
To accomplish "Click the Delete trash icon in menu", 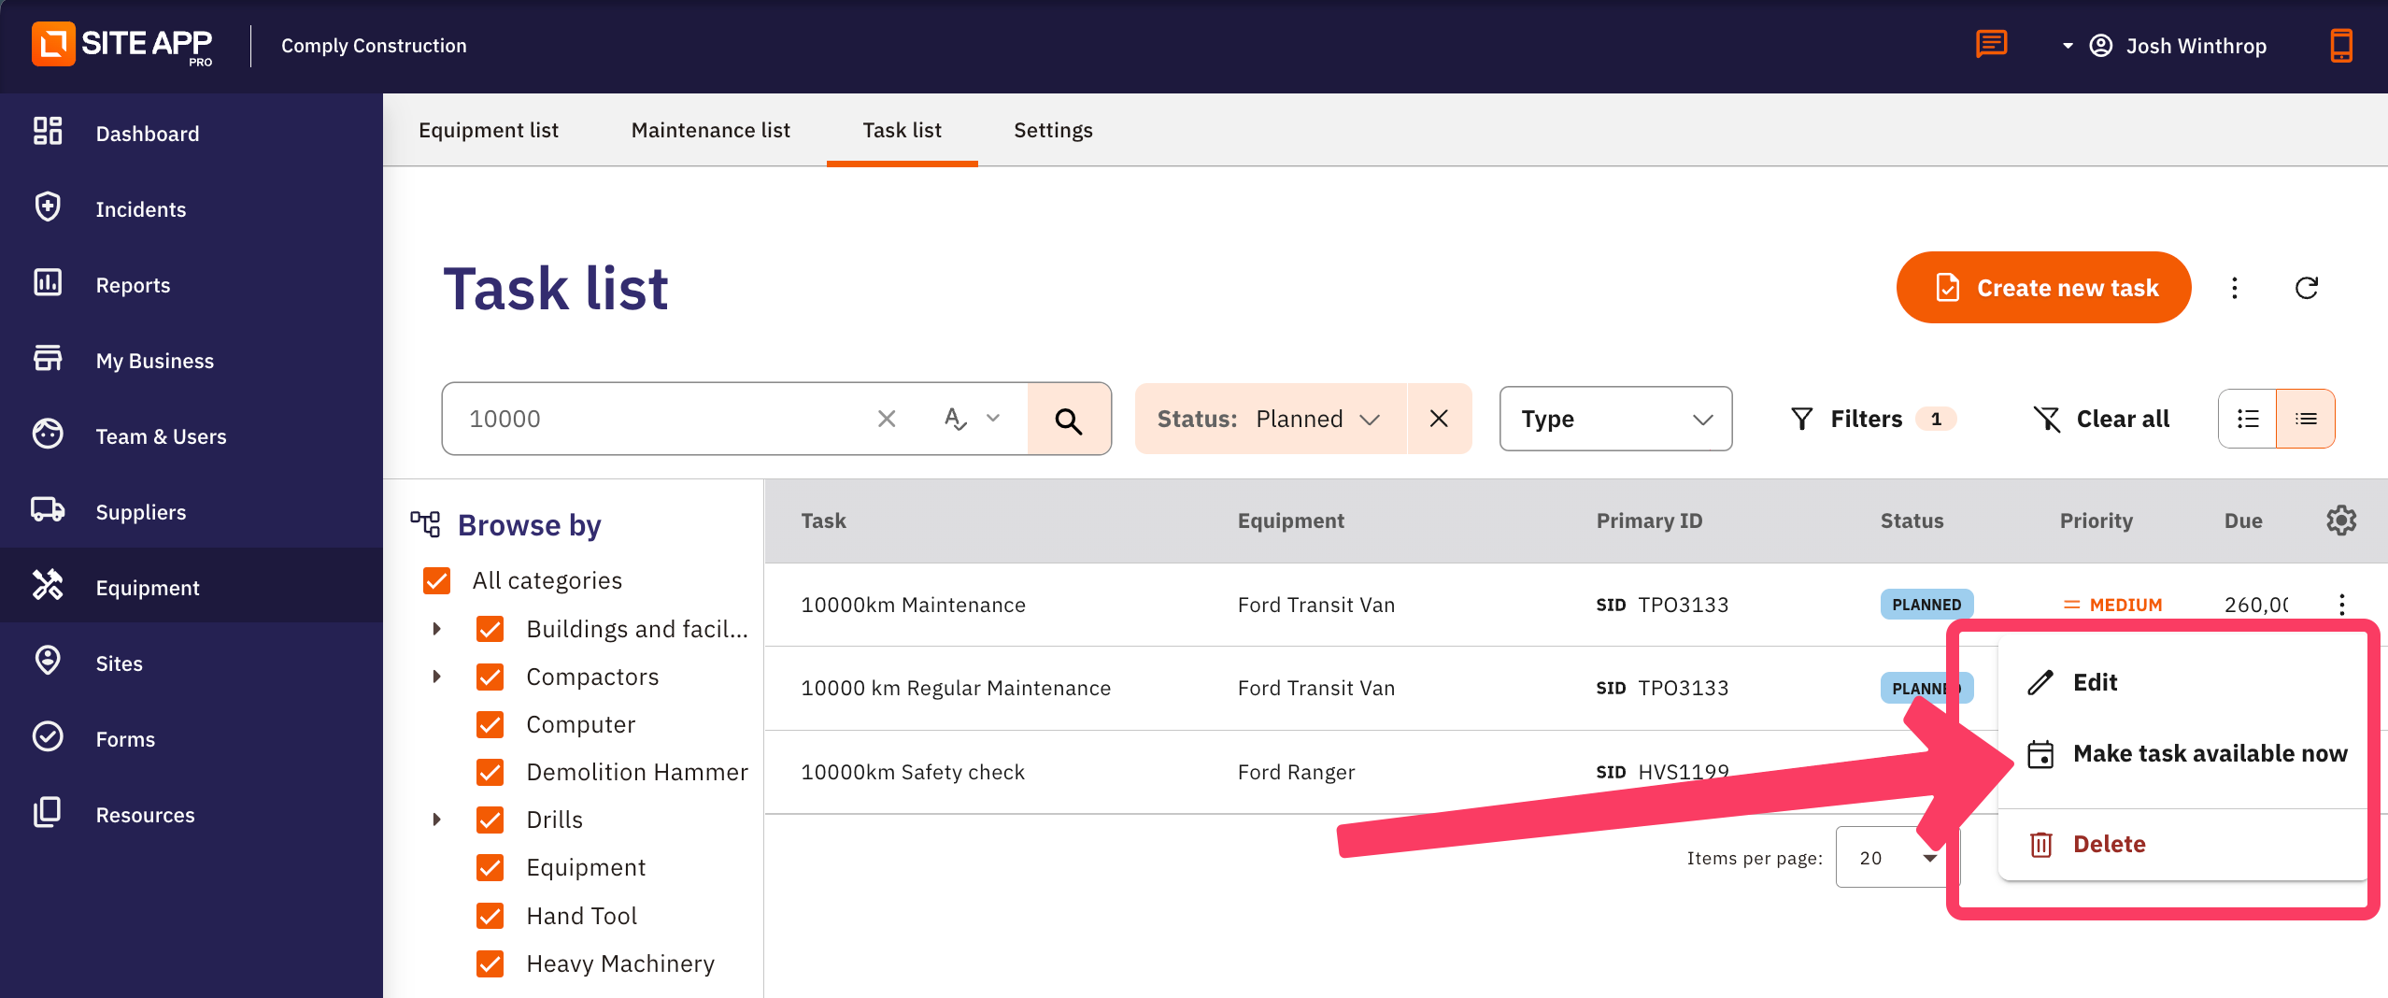I will 2040,844.
